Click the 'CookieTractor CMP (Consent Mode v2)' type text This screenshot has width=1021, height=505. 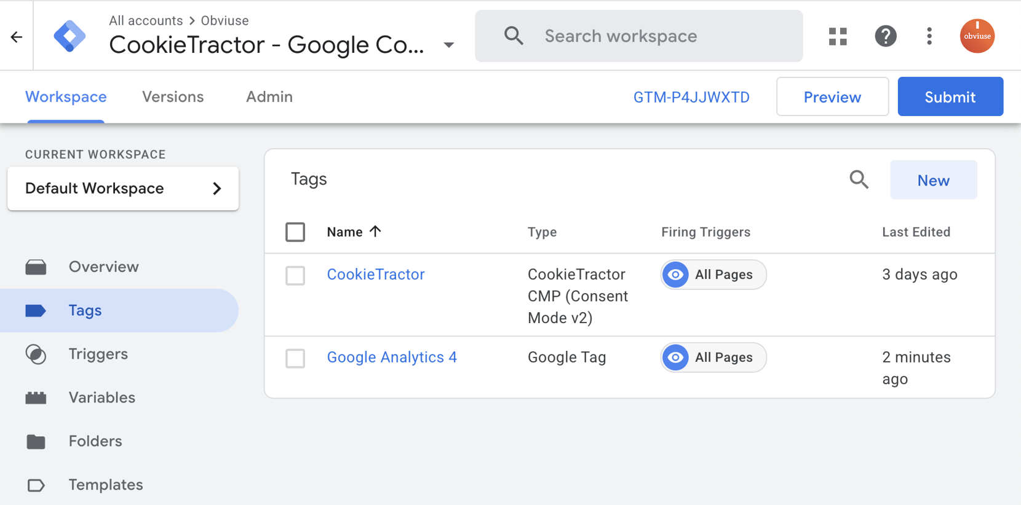[578, 296]
